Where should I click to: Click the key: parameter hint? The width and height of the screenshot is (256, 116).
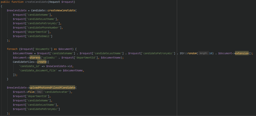[39, 92]
